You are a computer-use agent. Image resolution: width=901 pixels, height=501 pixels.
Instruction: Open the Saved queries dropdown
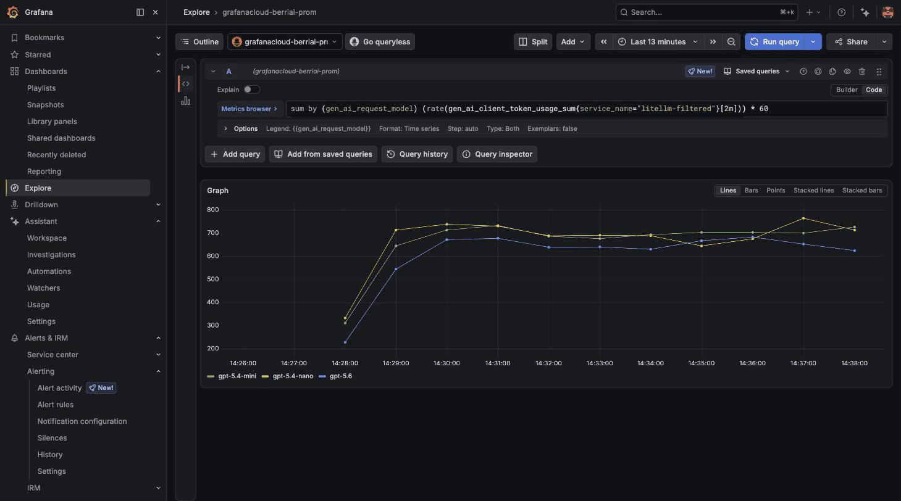(x=756, y=72)
